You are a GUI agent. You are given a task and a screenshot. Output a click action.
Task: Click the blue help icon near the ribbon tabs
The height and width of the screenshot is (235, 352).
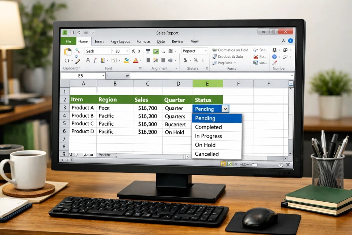click(290, 41)
